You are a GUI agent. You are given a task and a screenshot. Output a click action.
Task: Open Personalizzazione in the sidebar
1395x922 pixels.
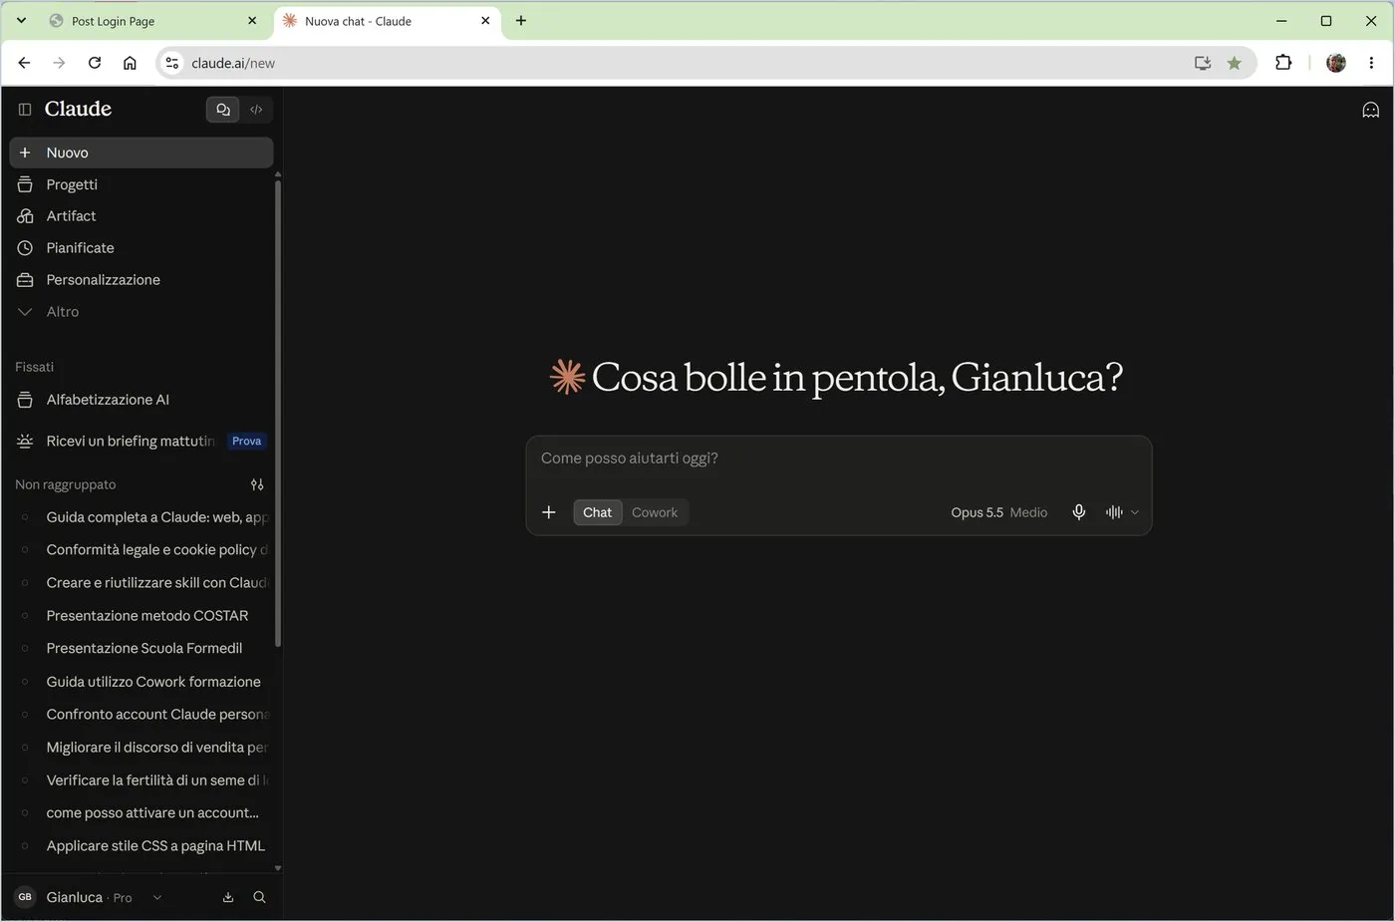141,280
